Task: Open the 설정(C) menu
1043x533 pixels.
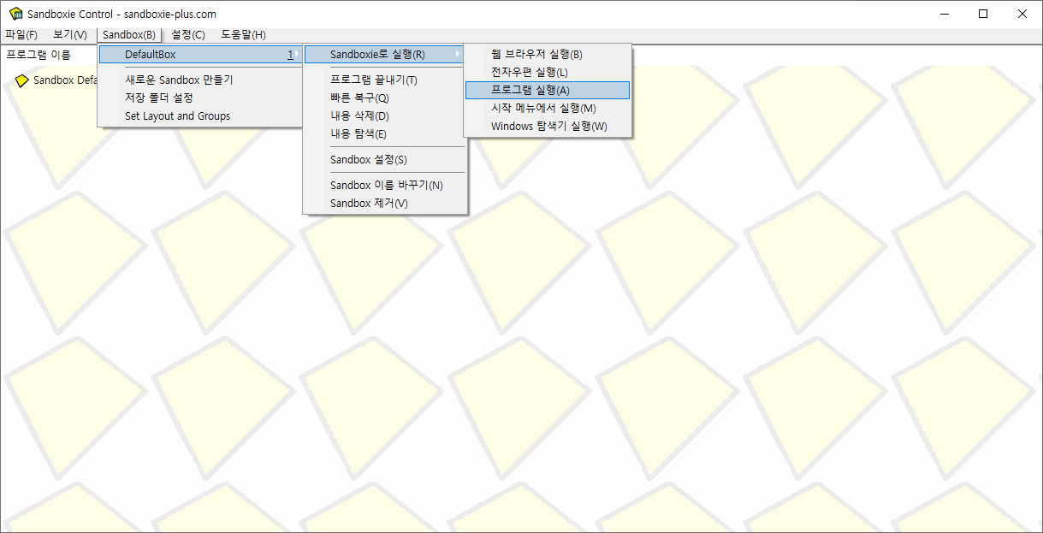Action: 187,34
